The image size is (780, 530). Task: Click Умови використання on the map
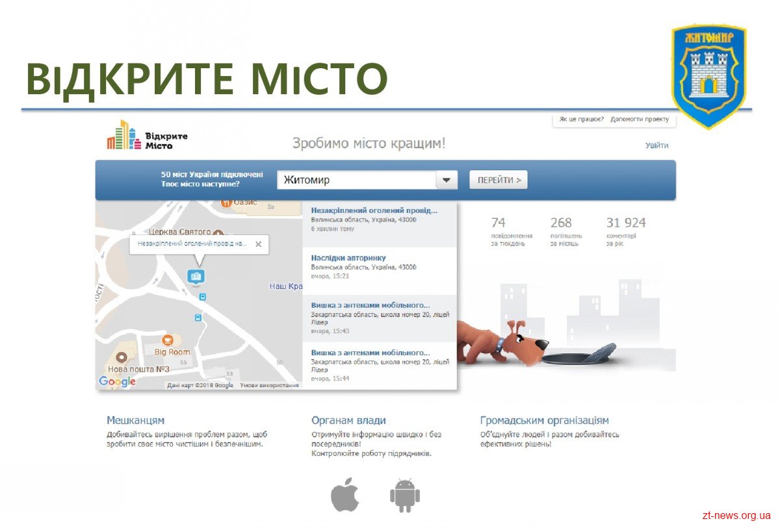pyautogui.click(x=269, y=385)
